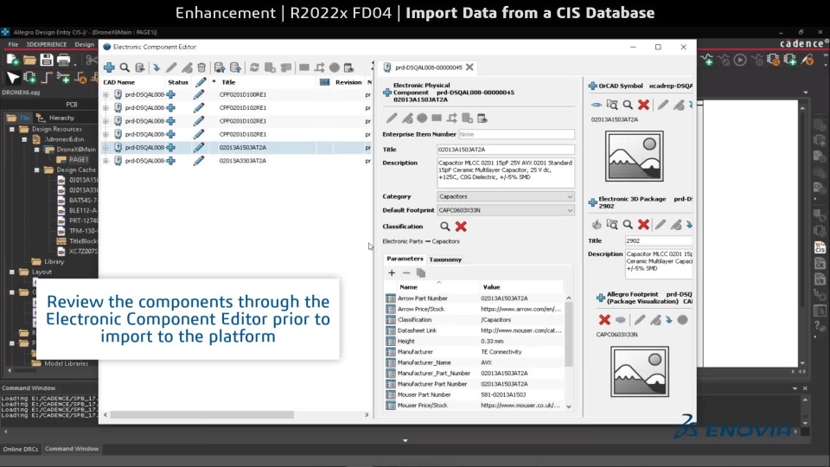The width and height of the screenshot is (830, 467).
Task: Click the red X next to Classification
Action: coord(461,226)
